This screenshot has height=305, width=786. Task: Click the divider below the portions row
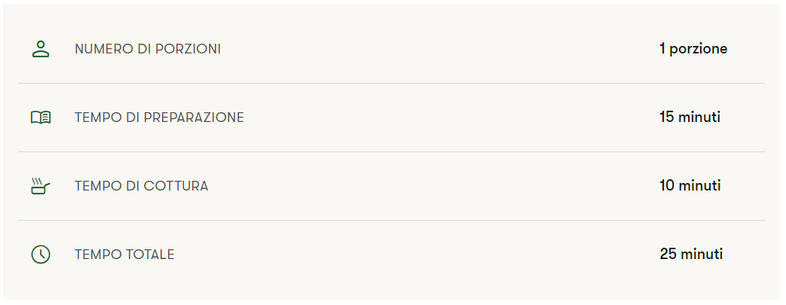pyautogui.click(x=391, y=83)
